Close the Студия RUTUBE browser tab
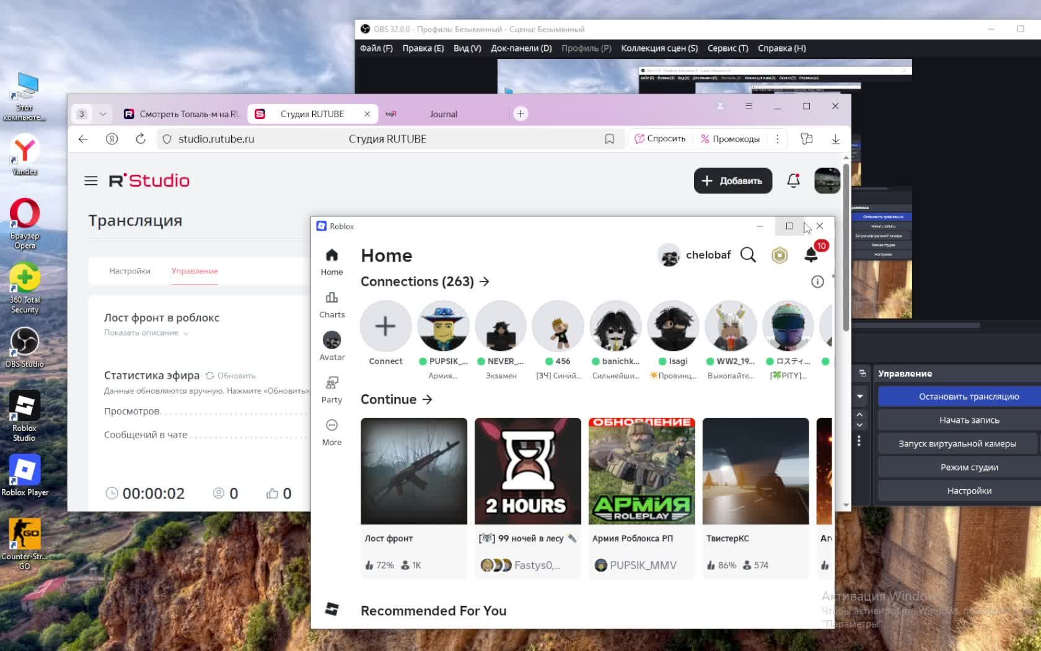This screenshot has height=651, width=1041. pos(367,114)
